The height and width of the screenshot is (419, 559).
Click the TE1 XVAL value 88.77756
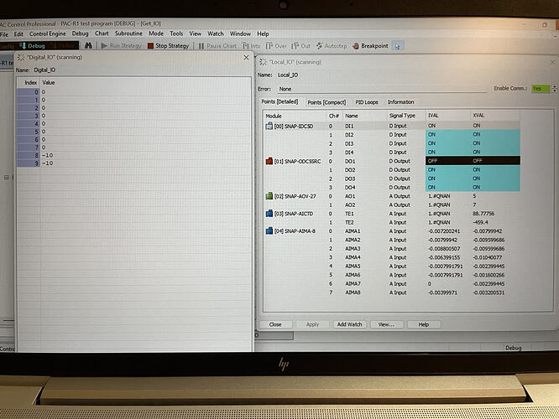tap(483, 214)
